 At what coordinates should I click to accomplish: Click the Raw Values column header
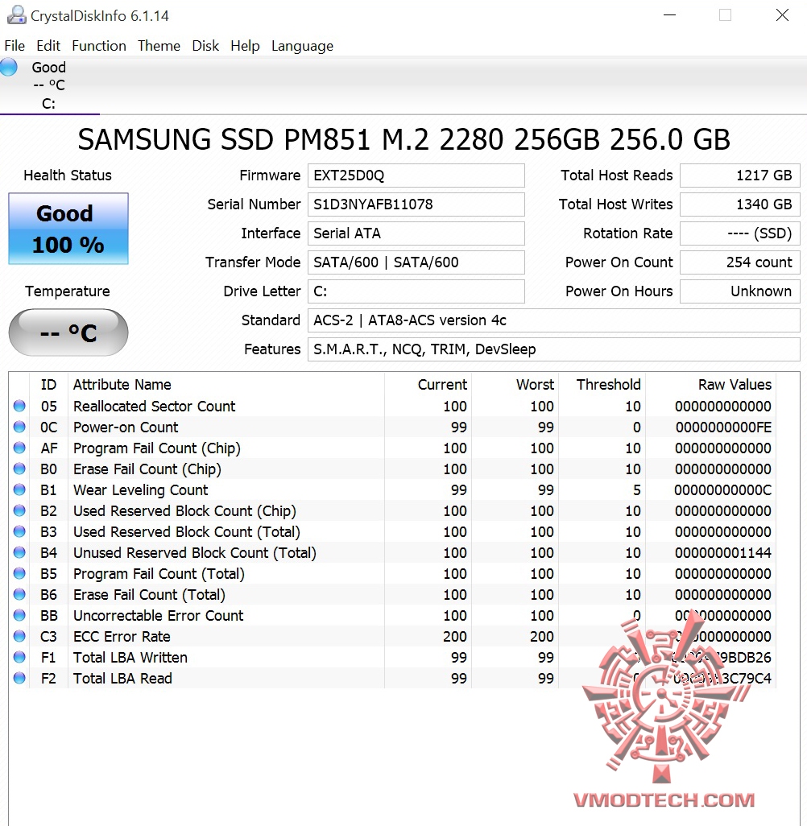pos(710,385)
